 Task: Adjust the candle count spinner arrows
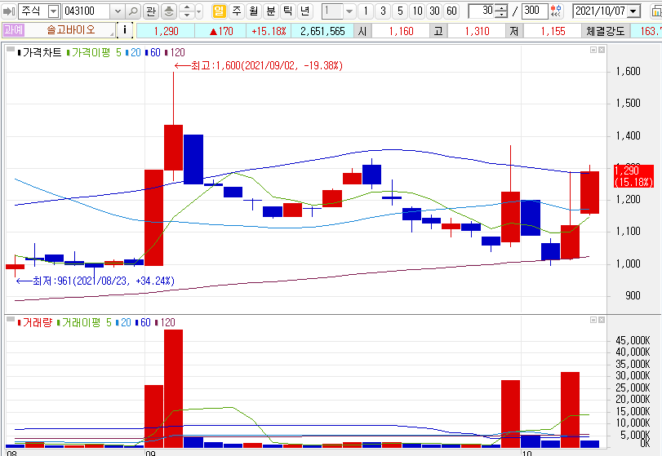click(500, 11)
